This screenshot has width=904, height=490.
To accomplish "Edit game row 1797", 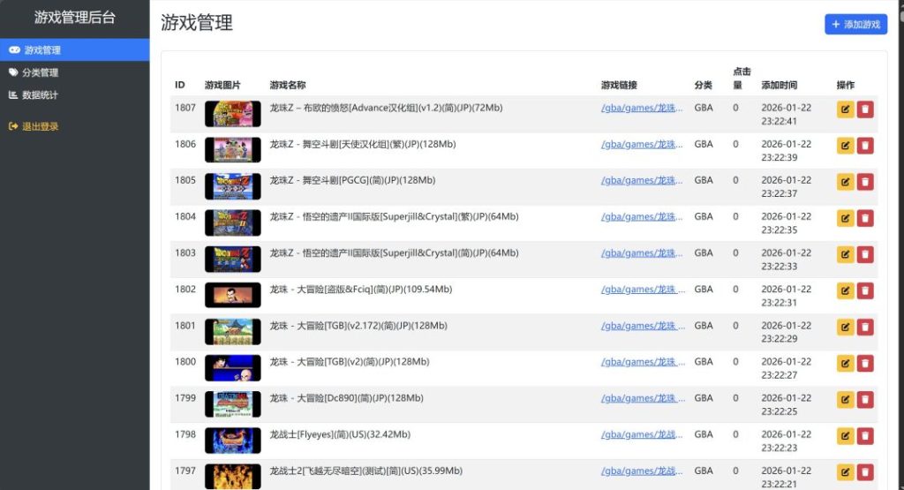I will tap(845, 472).
